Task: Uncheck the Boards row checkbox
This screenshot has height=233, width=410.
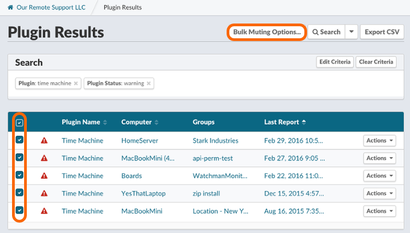Action: tap(20, 175)
